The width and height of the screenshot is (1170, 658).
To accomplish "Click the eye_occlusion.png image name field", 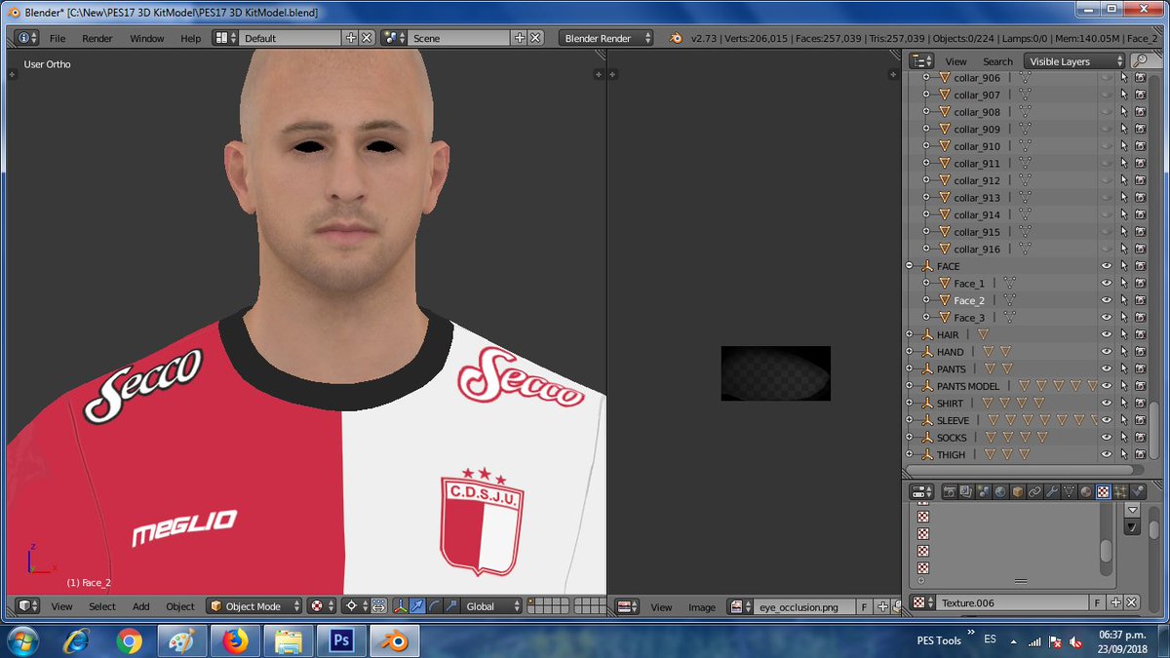I will click(x=805, y=607).
